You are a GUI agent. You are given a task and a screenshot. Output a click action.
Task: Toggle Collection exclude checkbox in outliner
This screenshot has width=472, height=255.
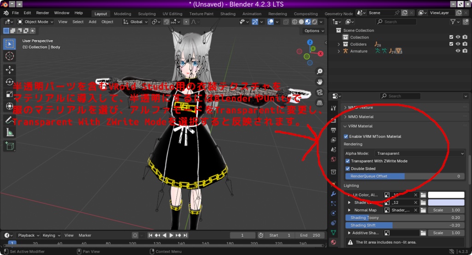click(451, 37)
